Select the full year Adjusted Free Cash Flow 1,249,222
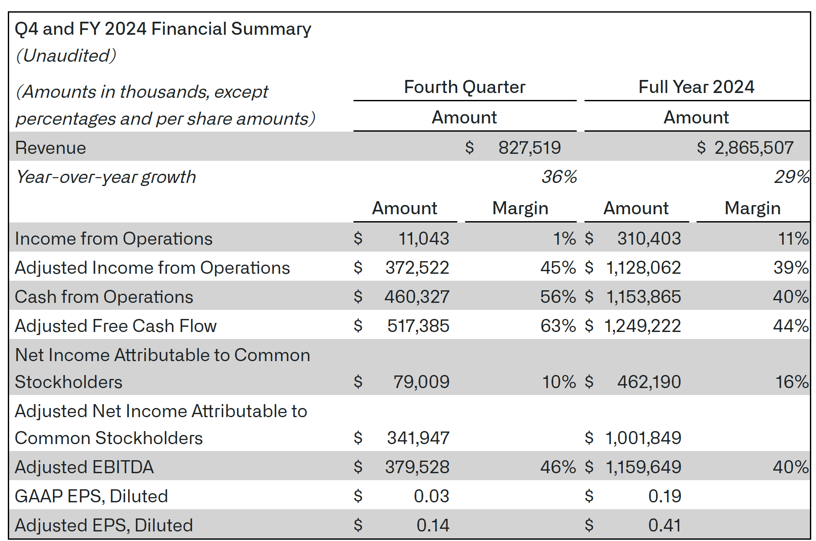Screen dimensions: 816x541 tap(643, 326)
